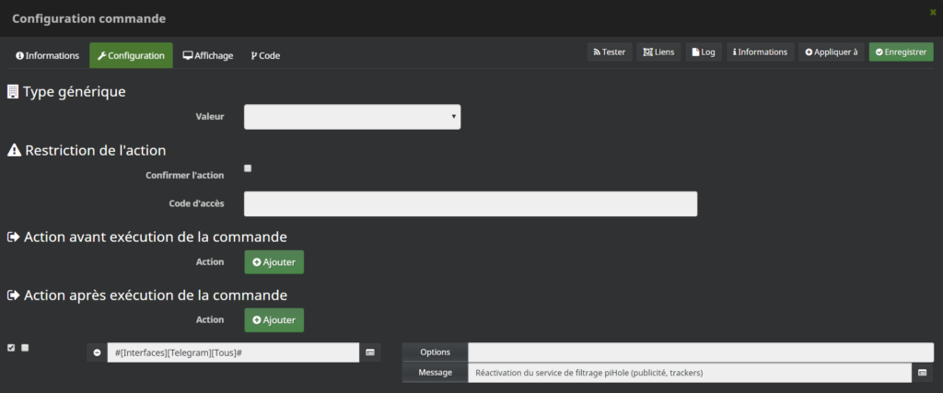Close the Configuration commande dialog
This screenshot has height=393, width=943.
click(x=933, y=12)
